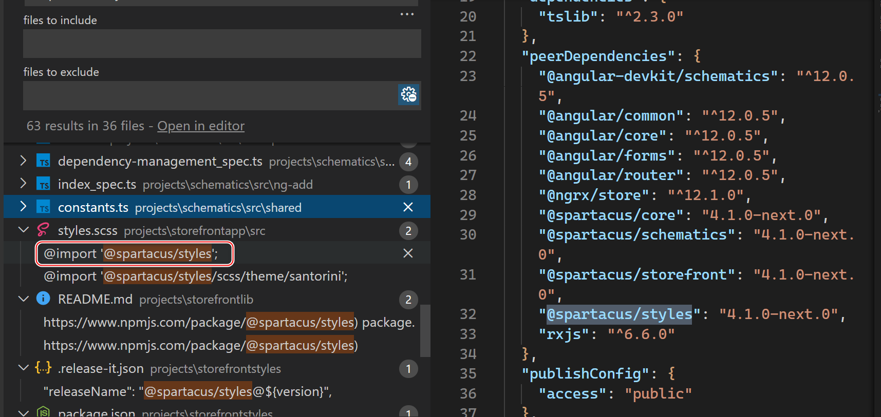881x417 pixels.
Task: Click the match count badge on index_spec.ts
Action: (x=408, y=185)
